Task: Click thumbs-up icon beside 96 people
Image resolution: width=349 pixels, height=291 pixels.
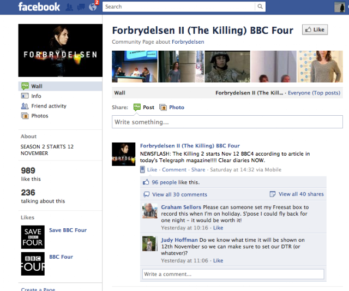Action: (146, 182)
